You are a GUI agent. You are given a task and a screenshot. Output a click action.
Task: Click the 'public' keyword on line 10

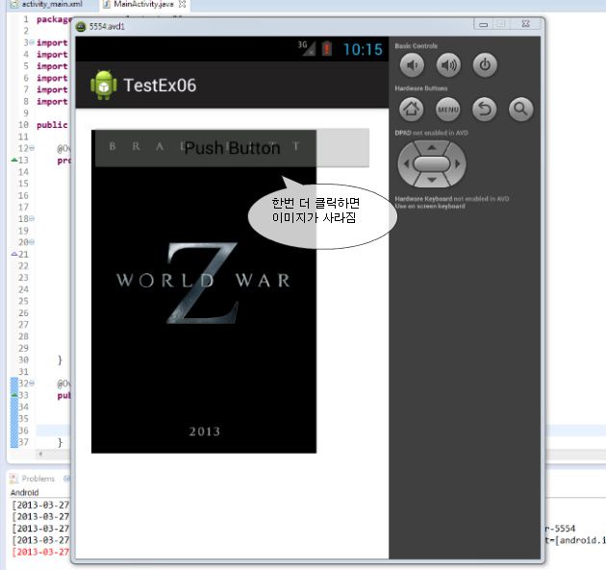click(52, 125)
